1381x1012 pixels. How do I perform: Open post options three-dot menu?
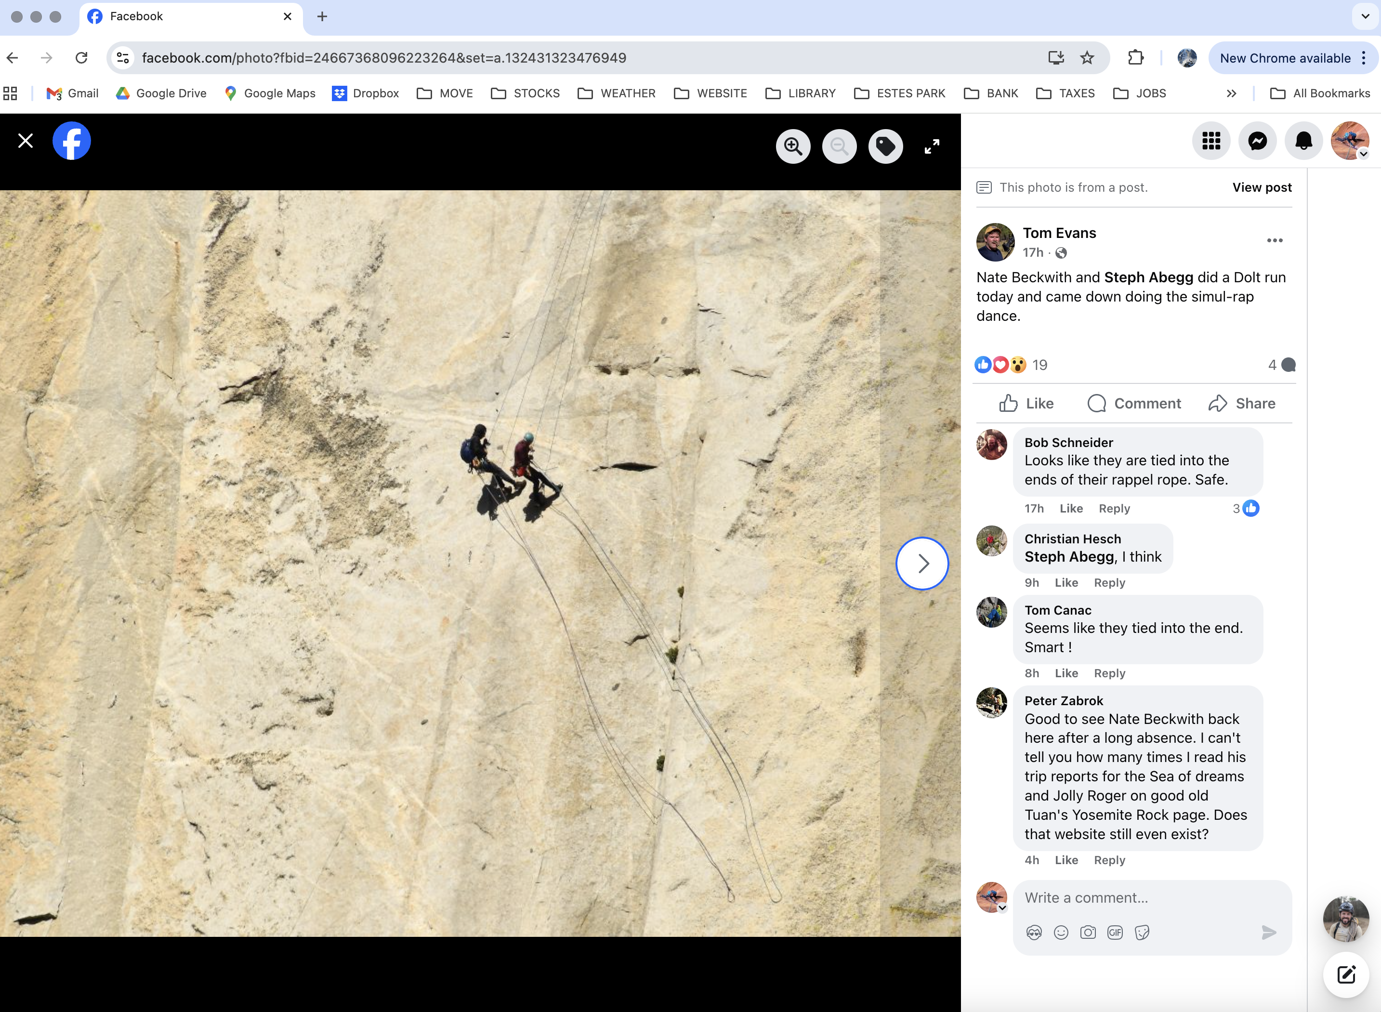tap(1275, 240)
